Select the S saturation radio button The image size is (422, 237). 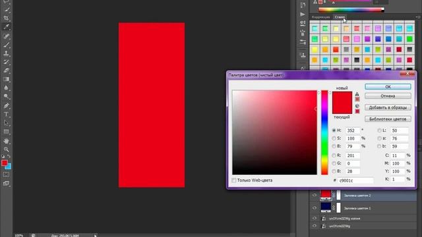(x=334, y=138)
